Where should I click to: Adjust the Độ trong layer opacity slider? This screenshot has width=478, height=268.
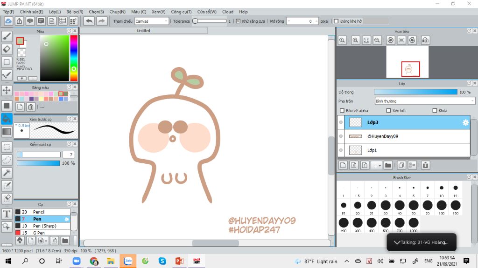click(x=416, y=92)
